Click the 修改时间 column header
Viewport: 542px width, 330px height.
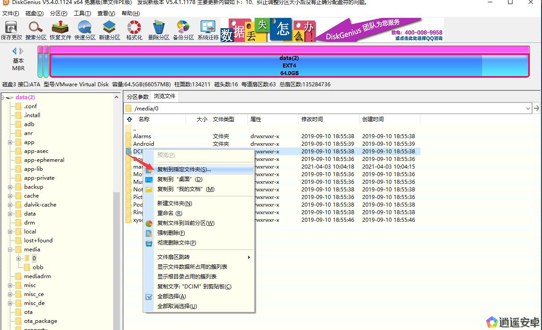tap(312, 119)
